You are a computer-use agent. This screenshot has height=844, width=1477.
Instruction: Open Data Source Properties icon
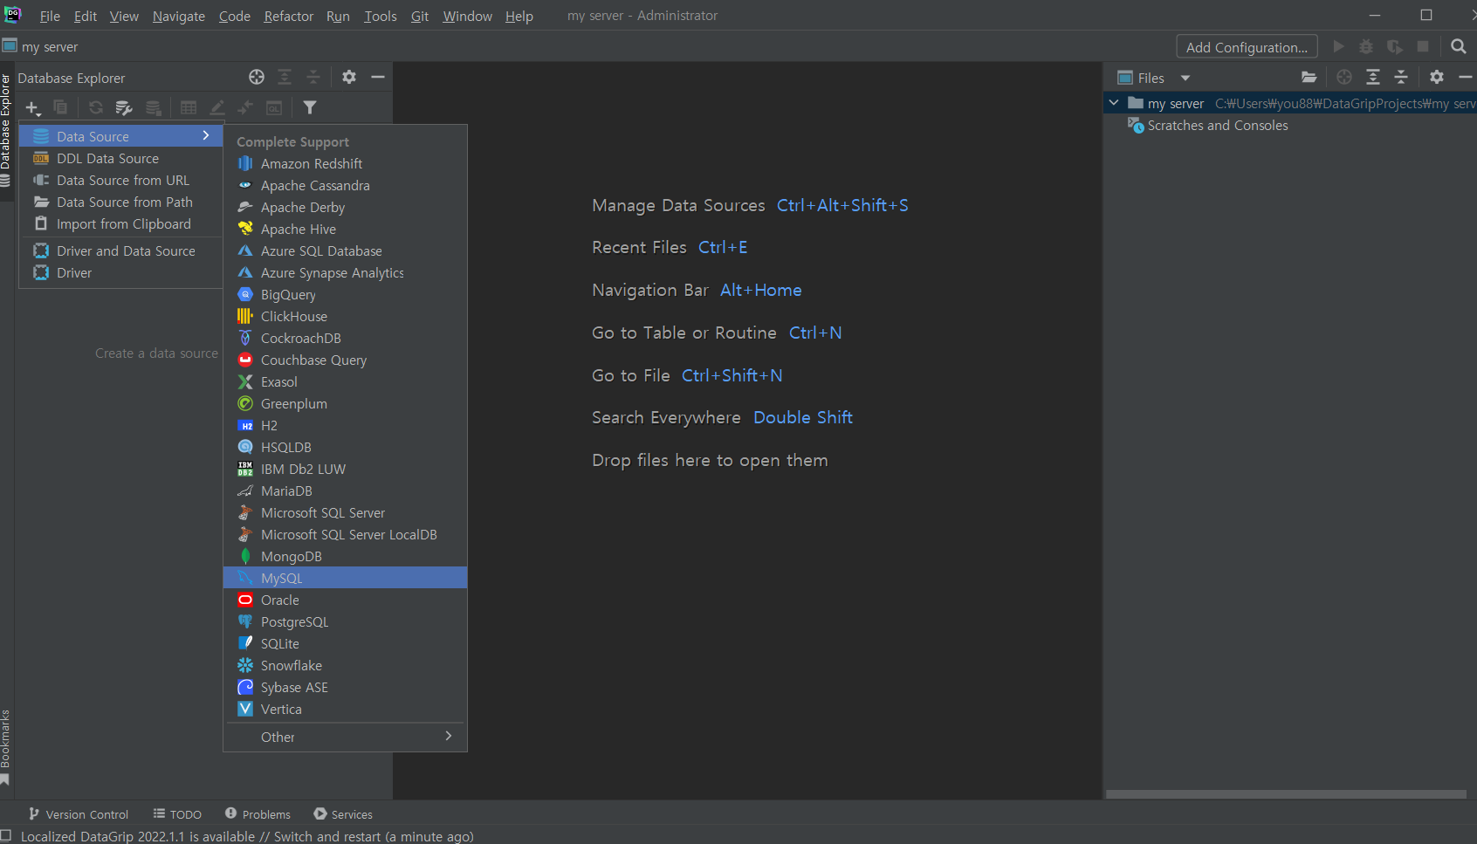[x=124, y=107]
